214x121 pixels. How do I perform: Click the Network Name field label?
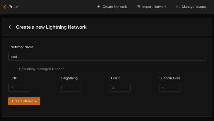[x=22, y=47]
